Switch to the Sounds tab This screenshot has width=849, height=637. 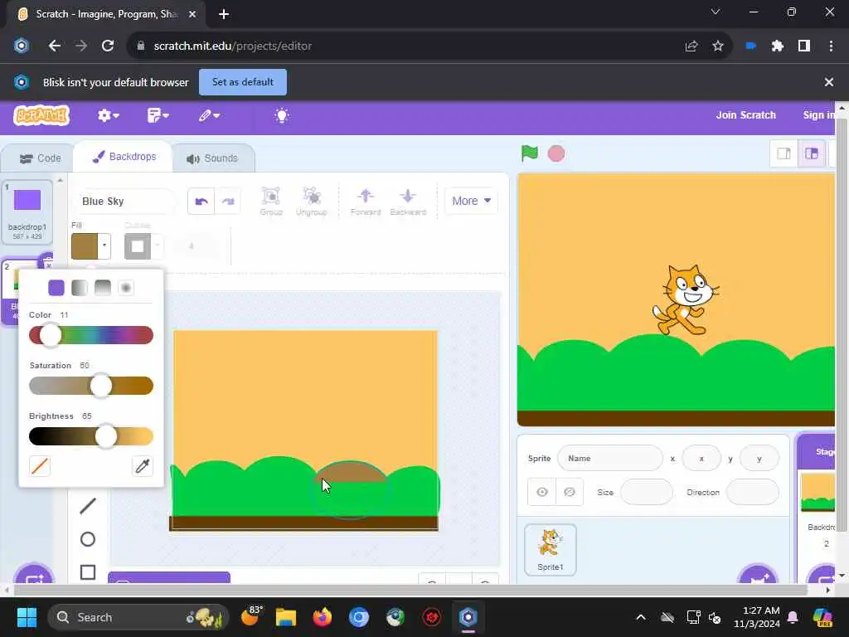(x=212, y=158)
